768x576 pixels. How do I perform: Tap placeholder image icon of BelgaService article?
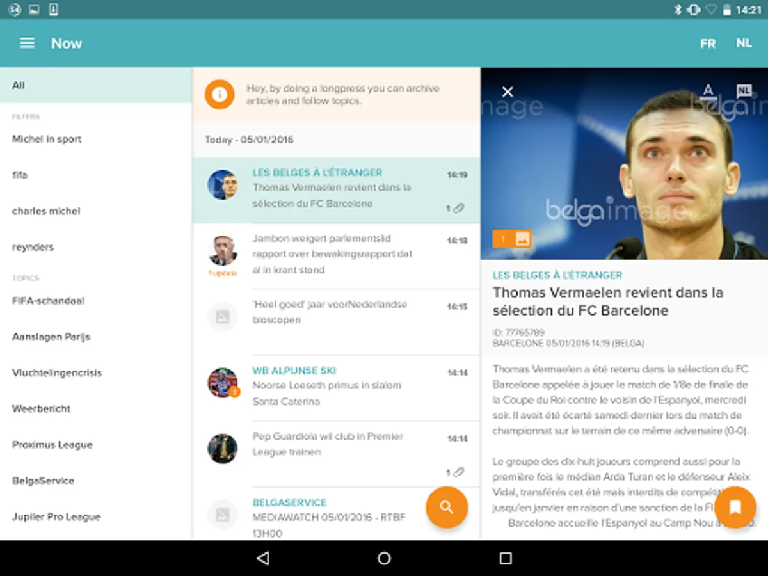point(223,515)
